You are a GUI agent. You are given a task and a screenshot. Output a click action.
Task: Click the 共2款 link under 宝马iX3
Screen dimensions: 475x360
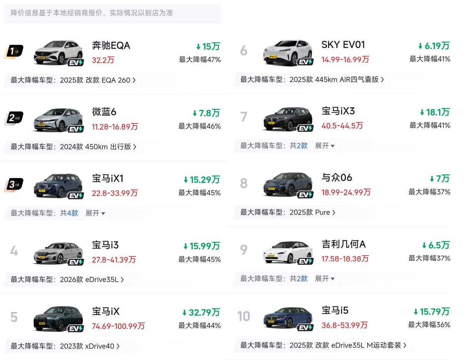click(x=299, y=146)
